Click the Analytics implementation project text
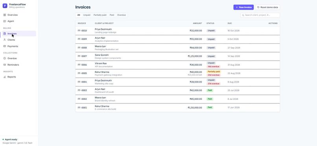Viewport: 317px width, 146px height. pos(107,41)
